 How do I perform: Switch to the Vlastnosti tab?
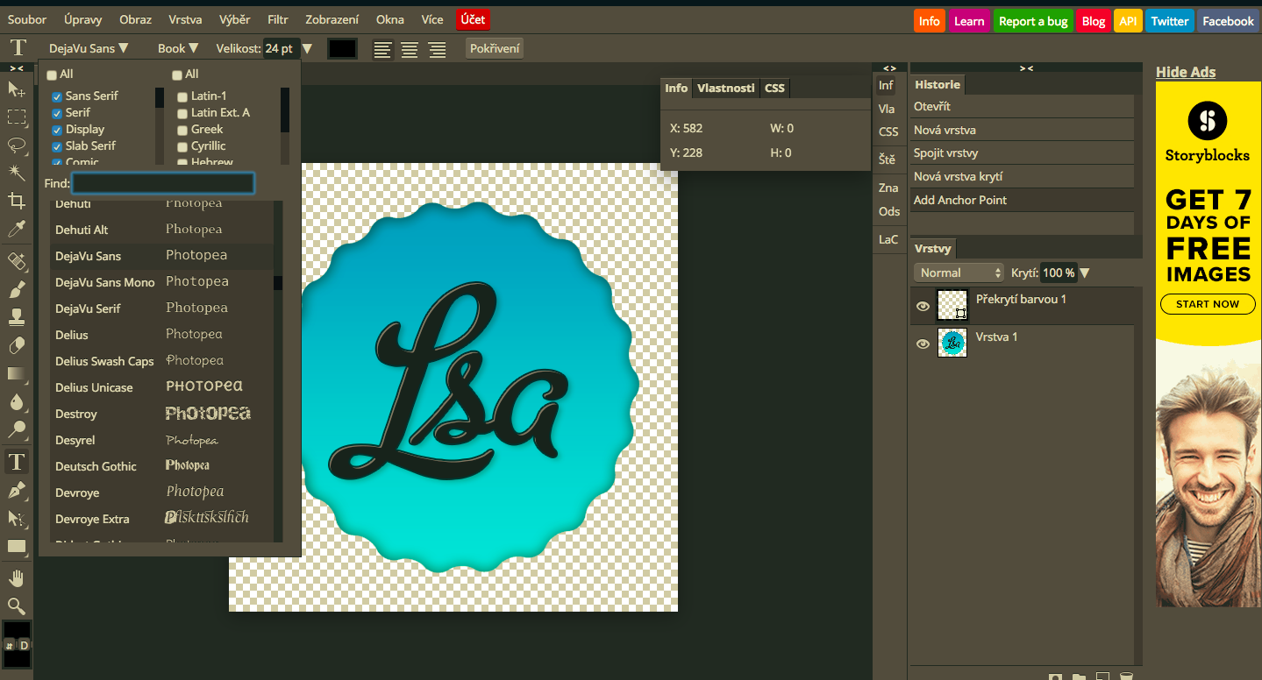coord(725,88)
